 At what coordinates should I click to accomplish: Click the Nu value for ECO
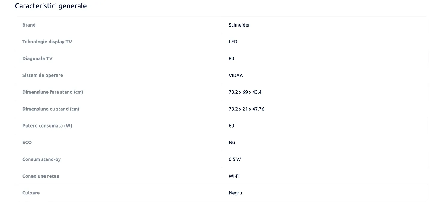point(232,143)
